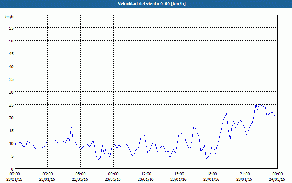Click the 10 y-axis value label
Viewport: 292px width, 183px height.
11,143
